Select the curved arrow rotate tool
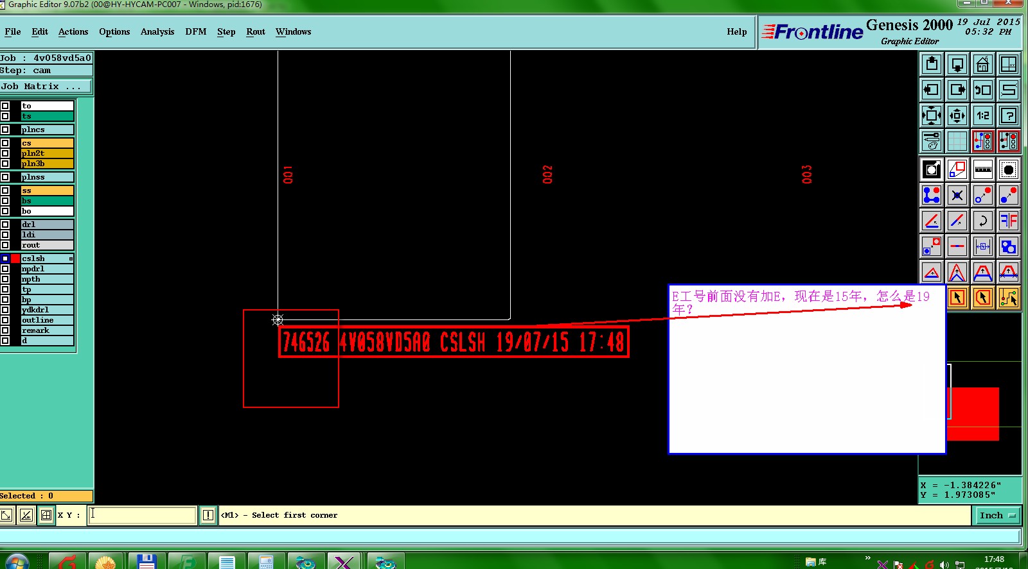 [x=983, y=221]
